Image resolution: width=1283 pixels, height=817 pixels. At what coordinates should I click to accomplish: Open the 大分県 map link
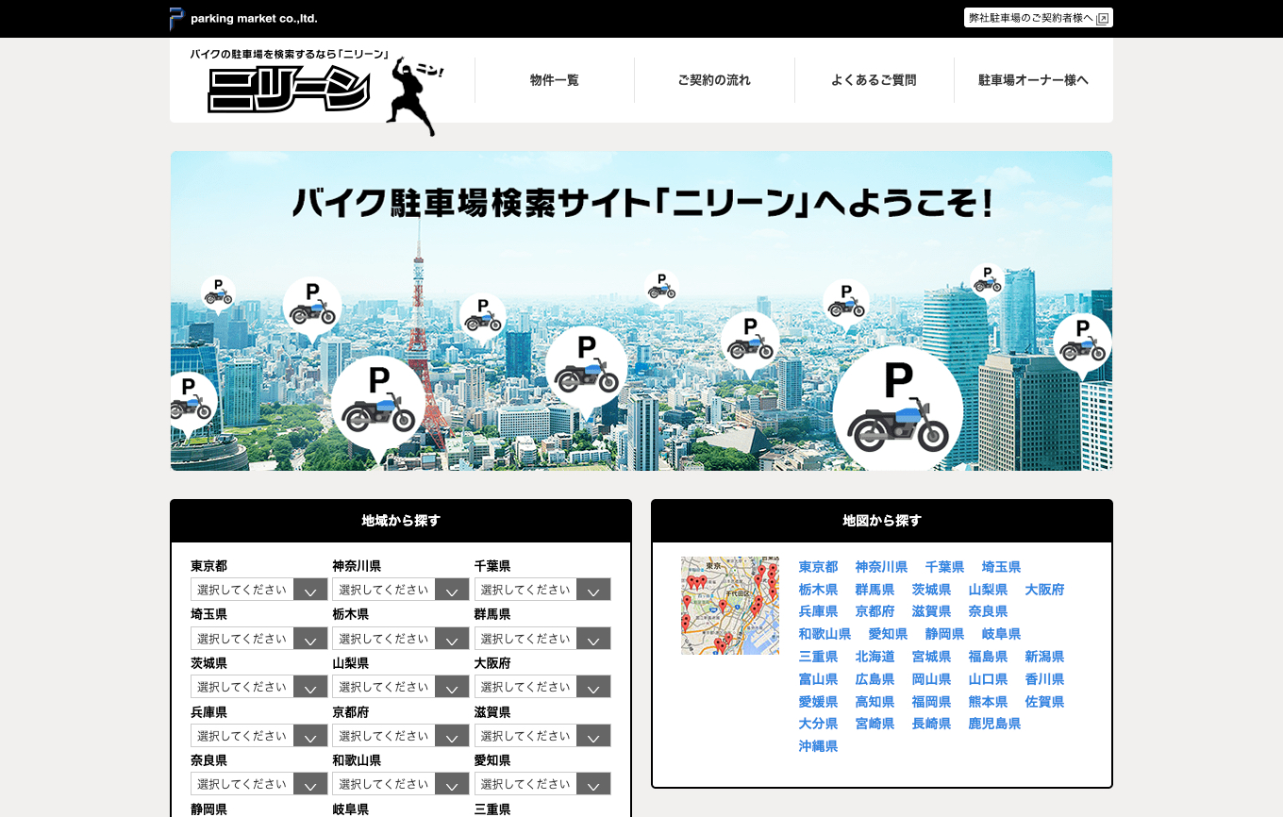(818, 724)
